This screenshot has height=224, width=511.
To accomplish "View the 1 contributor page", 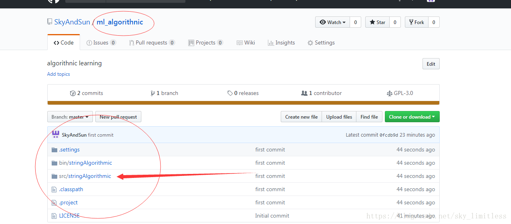I will click(x=322, y=93).
